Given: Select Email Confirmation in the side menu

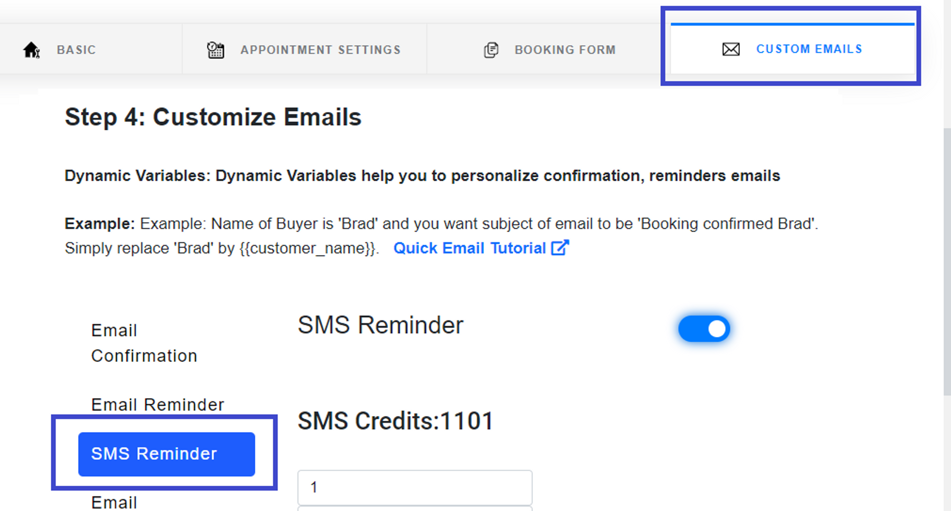Looking at the screenshot, I should 144,343.
